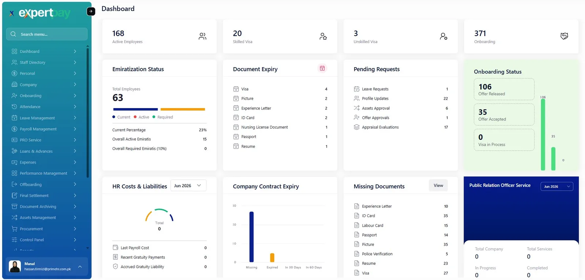This screenshot has height=280, width=585.
Task: Click the Payroll Management icon
Action: click(14, 129)
